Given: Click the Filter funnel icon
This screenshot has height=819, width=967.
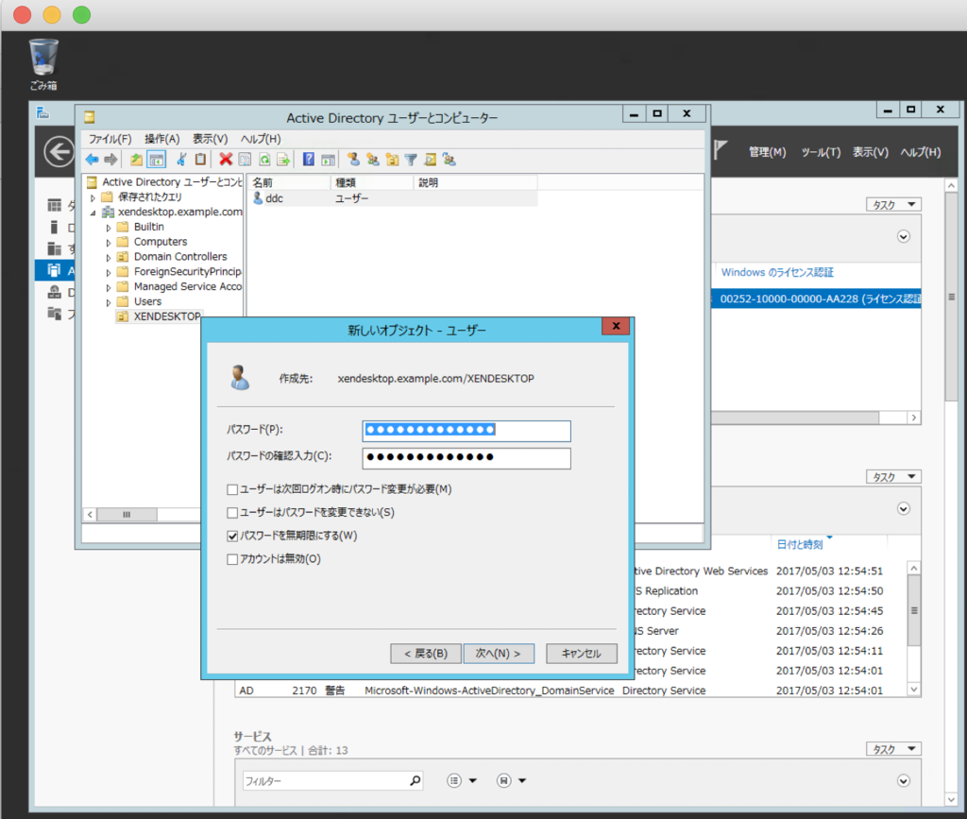Looking at the screenshot, I should tap(411, 160).
